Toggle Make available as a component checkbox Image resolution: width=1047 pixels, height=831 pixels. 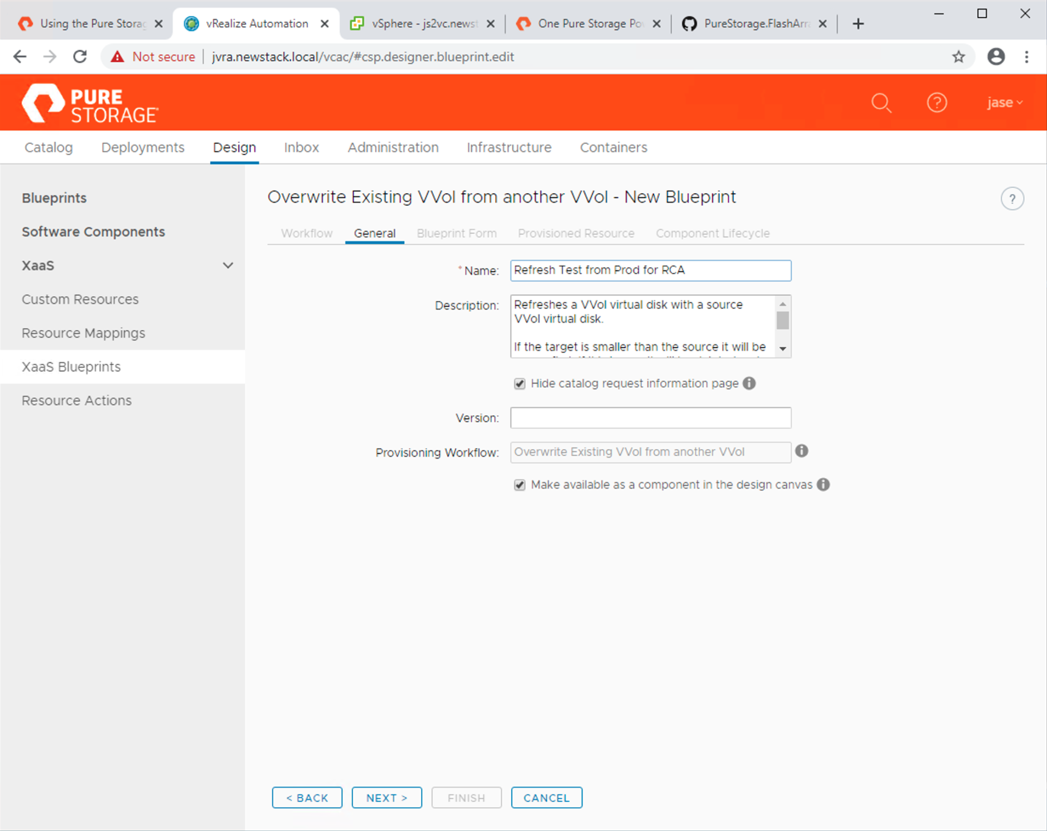point(519,485)
